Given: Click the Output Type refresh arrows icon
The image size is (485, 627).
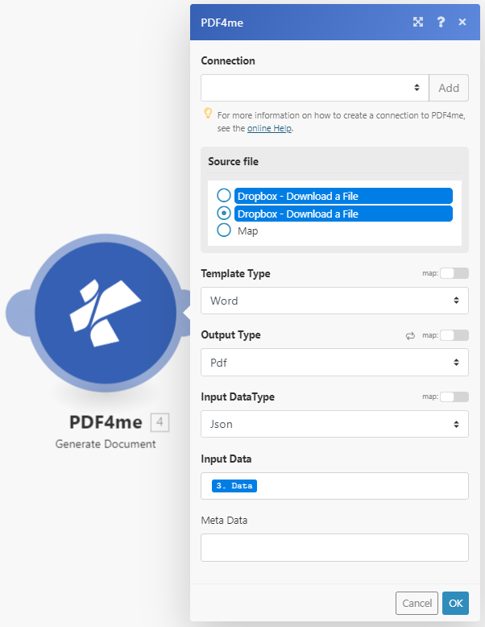Looking at the screenshot, I should (x=410, y=335).
